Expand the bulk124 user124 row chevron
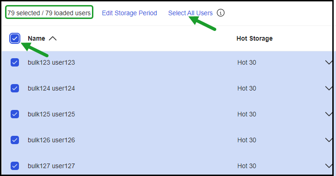Viewport: 336px width, 176px height. pyautogui.click(x=329, y=88)
